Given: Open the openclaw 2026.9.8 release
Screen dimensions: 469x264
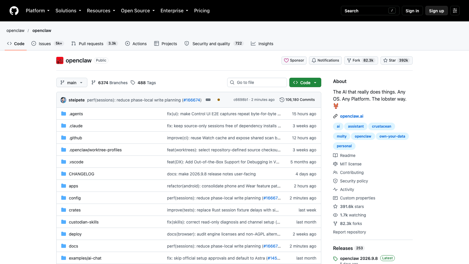Looking at the screenshot, I should [x=359, y=258].
